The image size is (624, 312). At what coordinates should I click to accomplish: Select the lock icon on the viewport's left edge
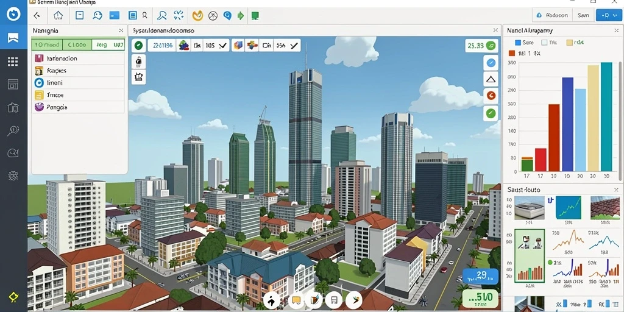139,62
